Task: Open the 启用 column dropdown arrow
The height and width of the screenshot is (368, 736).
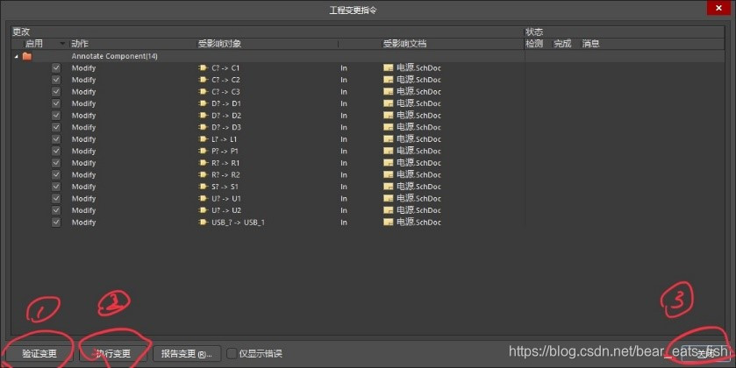Action: 62,44
